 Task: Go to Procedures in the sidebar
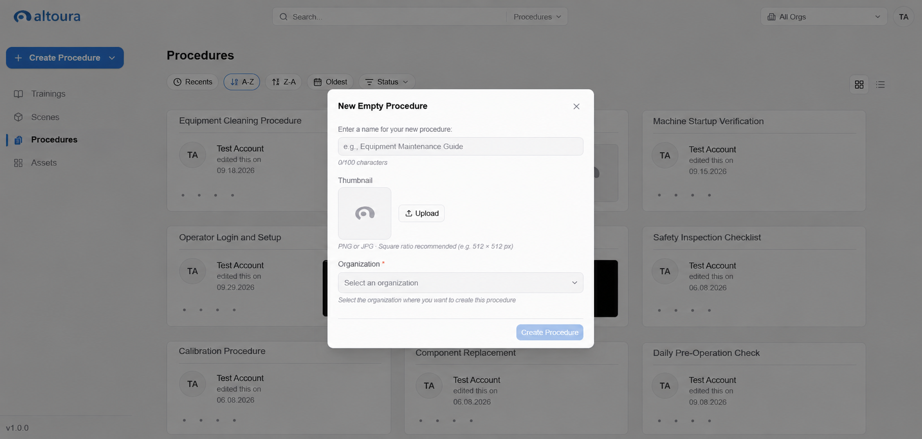(54, 139)
